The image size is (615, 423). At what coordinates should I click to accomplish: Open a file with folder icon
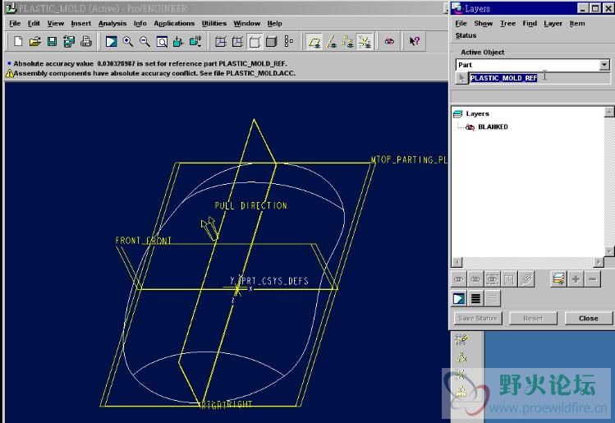point(35,41)
